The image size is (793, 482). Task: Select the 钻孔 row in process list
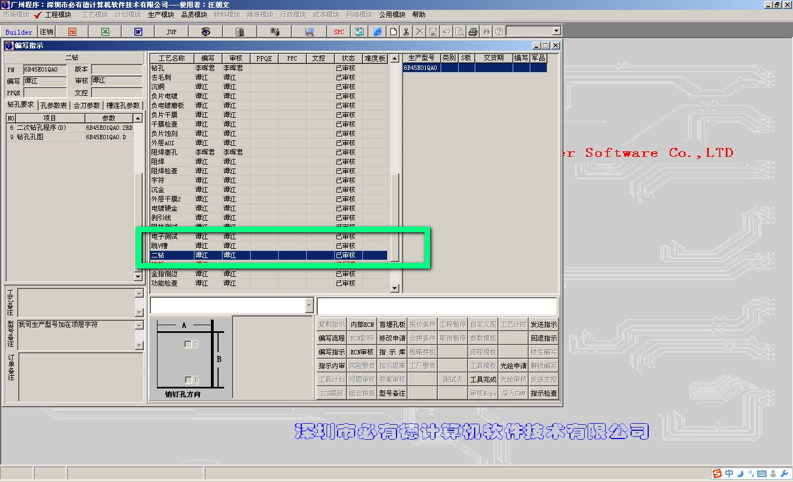(x=269, y=68)
